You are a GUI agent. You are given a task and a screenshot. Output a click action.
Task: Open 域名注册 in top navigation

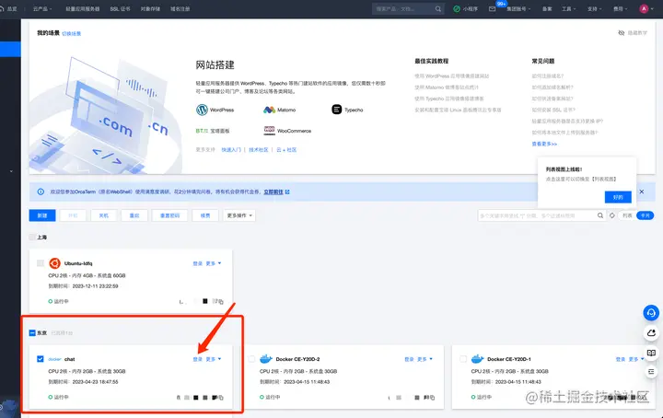pyautogui.click(x=180, y=9)
